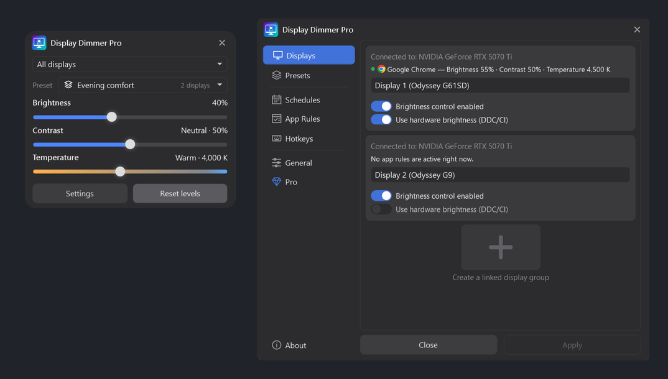Click the Preset label in small panel

[x=42, y=85]
